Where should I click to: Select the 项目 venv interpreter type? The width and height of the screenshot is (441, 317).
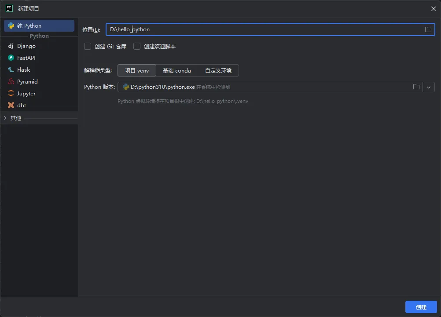pos(137,70)
